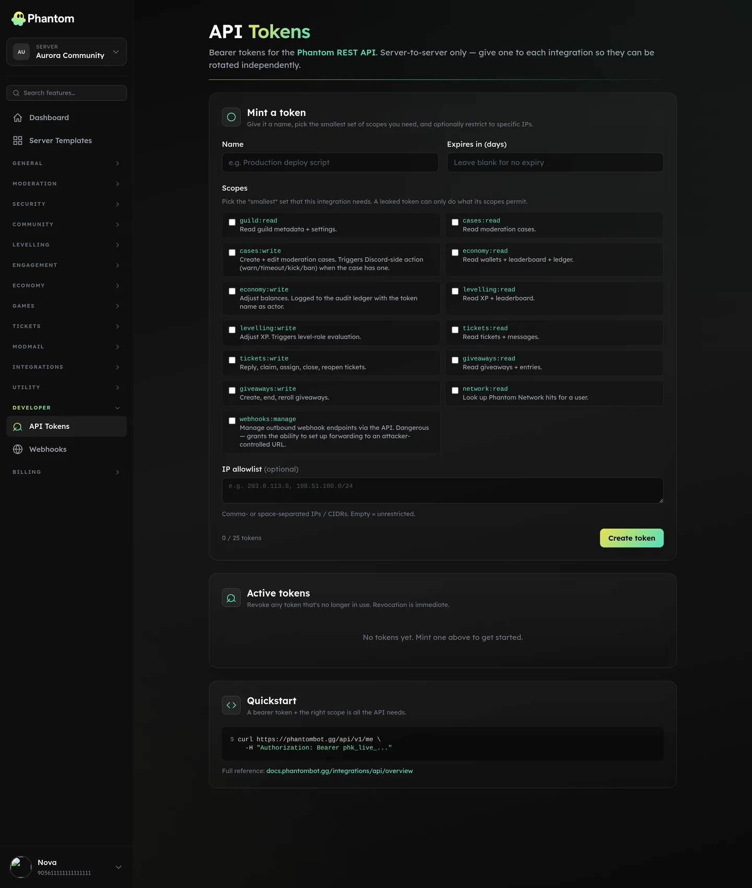Expand the Engagement sidebar section
The width and height of the screenshot is (752, 888).
[x=66, y=265]
